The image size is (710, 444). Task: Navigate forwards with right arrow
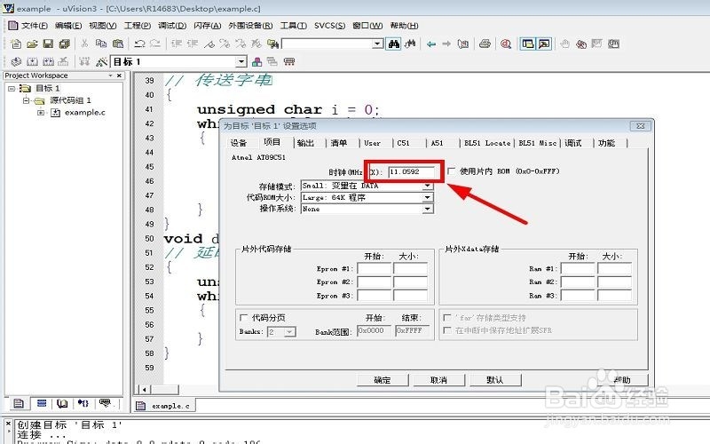point(446,44)
